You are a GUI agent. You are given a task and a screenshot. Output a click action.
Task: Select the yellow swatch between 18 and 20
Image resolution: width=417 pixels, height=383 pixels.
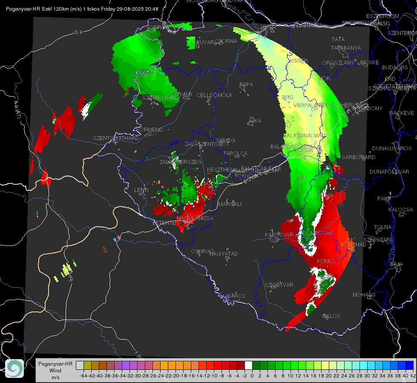click(325, 365)
